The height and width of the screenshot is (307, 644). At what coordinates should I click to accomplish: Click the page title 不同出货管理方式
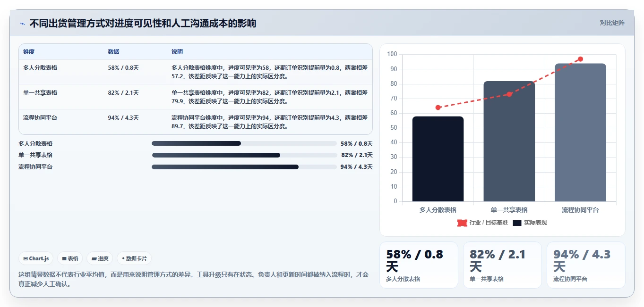tap(143, 23)
